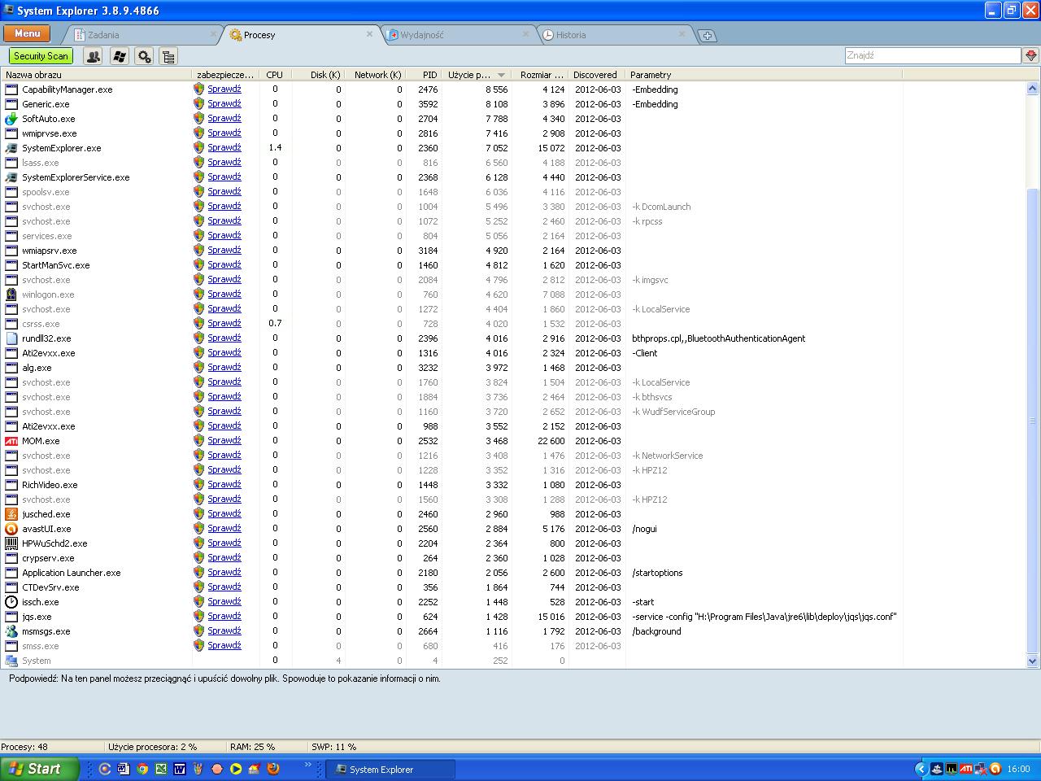Viewport: 1041px width, 781px height.
Task: Add a new tab with plus icon
Action: click(x=708, y=35)
